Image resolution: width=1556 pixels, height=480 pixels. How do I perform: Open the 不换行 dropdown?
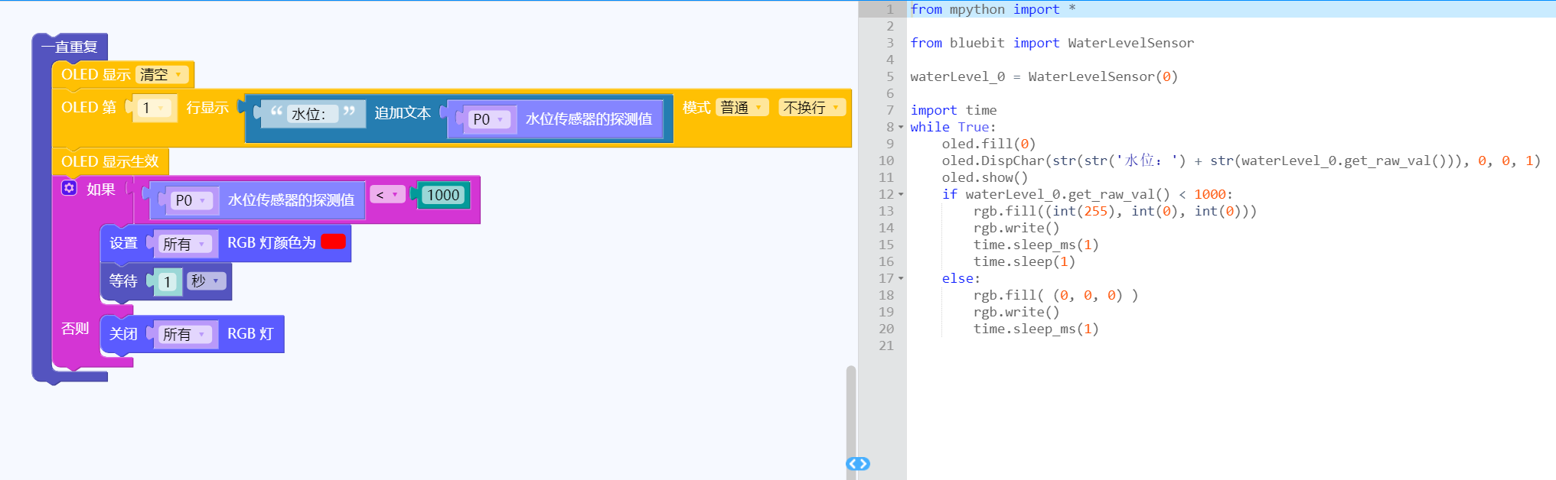[812, 108]
